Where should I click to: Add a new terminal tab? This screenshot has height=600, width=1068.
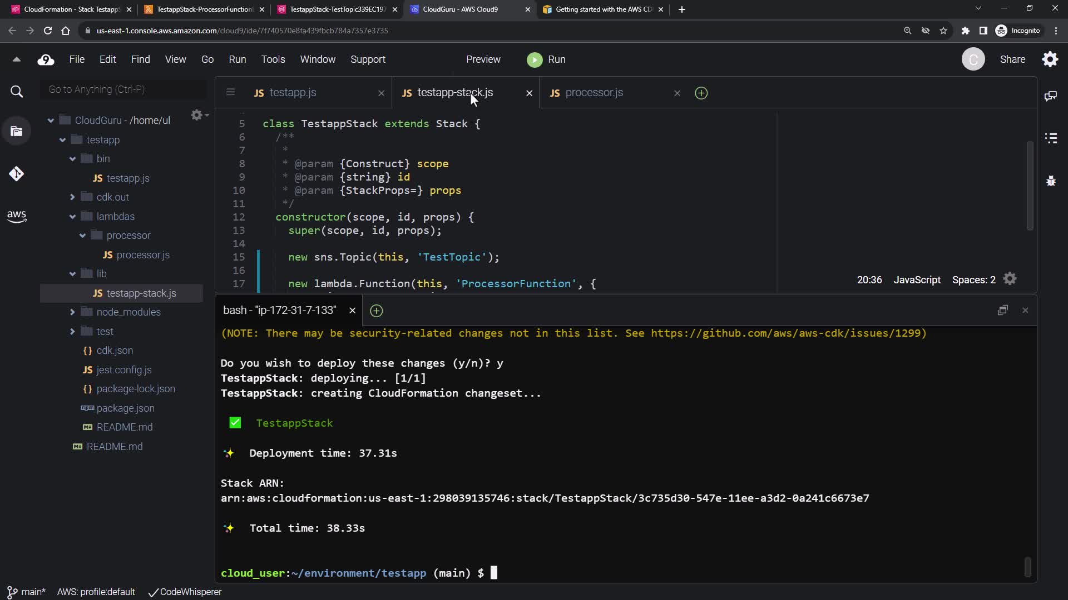[x=377, y=311]
